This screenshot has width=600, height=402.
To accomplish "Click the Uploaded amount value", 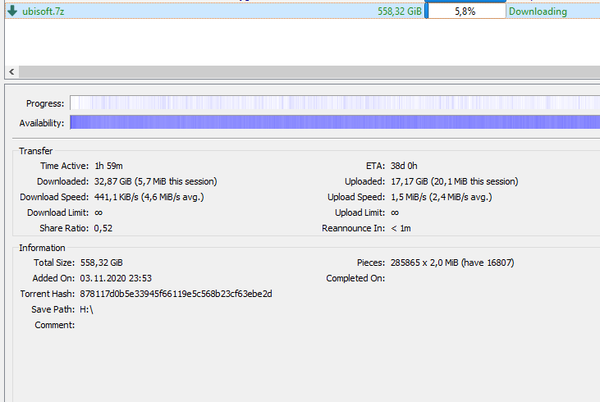I will (454, 181).
